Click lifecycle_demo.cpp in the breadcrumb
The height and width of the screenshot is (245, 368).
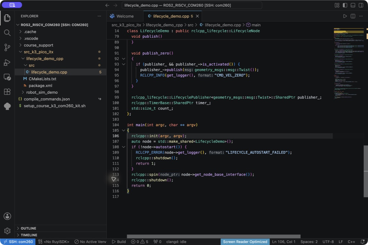220,25
